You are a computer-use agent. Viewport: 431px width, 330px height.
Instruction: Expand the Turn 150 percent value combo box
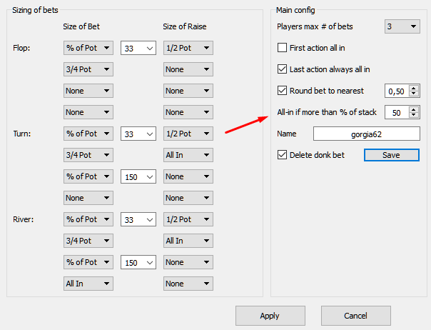coord(138,176)
